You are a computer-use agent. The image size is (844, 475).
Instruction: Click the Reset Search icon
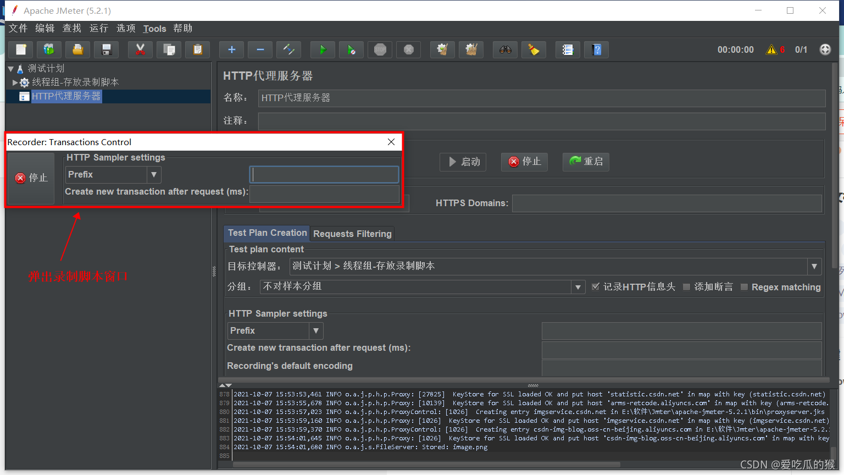534,49
